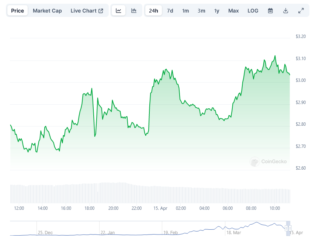Image resolution: width=312 pixels, height=243 pixels.
Task: Click the 22. Jan label in navigator
Action: click(108, 233)
